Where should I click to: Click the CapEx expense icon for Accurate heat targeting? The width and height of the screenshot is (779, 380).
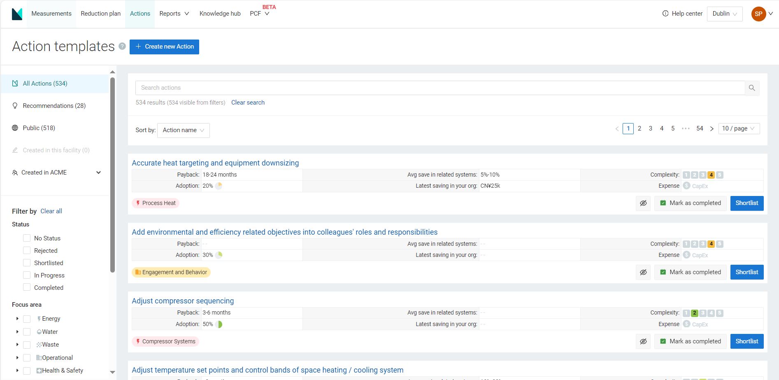coord(686,186)
